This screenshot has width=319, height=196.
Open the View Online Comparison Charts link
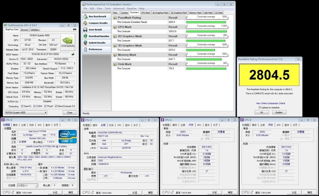[x=271, y=103]
